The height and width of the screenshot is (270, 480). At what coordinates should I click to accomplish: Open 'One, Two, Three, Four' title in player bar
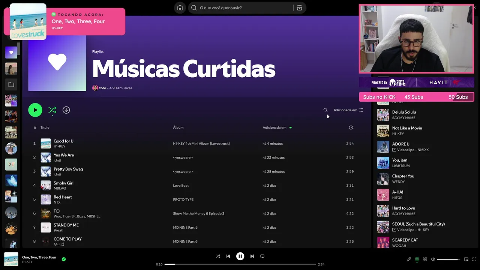(39, 257)
